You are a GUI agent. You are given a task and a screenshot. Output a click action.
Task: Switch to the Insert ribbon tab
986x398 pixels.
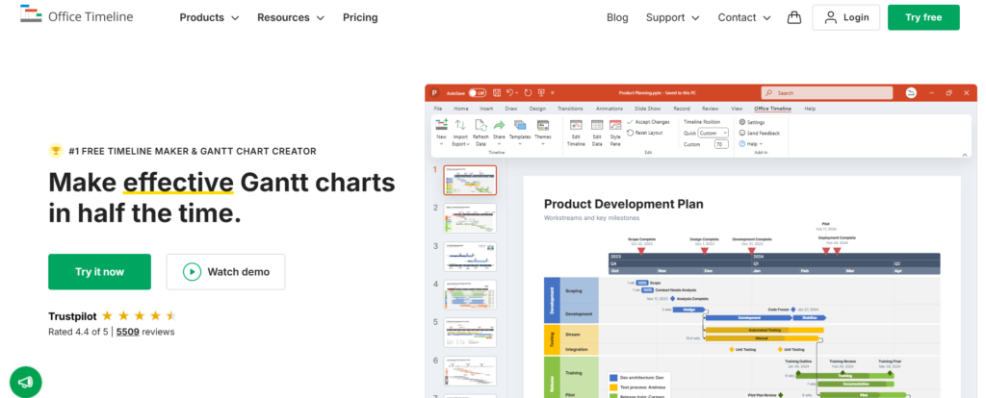pyautogui.click(x=486, y=109)
